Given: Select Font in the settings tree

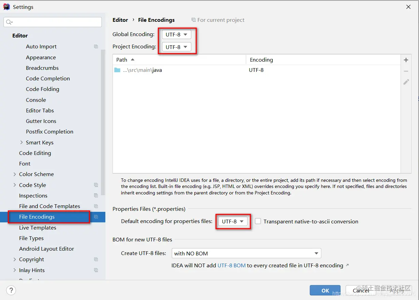Looking at the screenshot, I should click(x=25, y=163).
